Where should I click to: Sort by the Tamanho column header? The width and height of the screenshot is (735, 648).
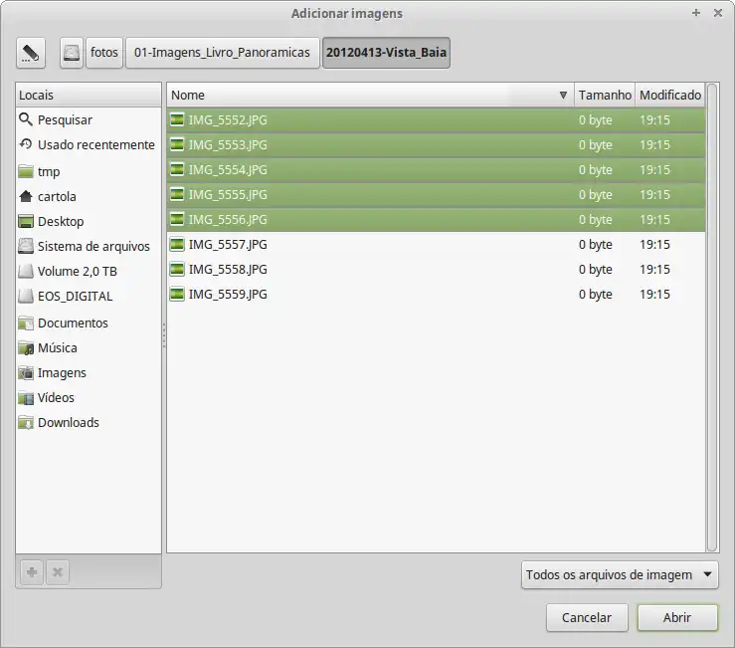(x=605, y=95)
